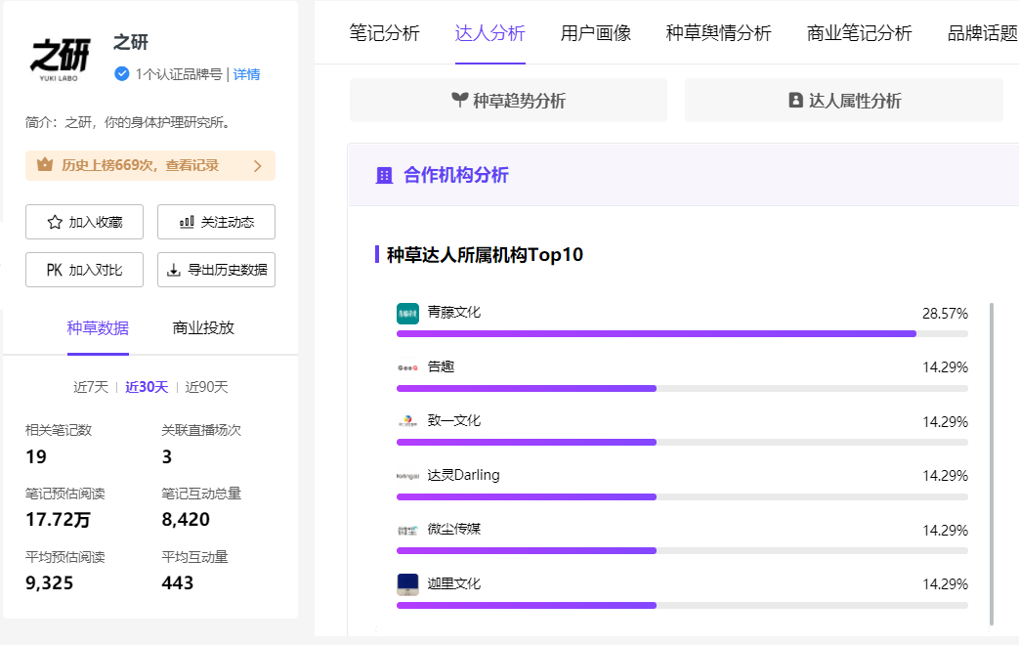Click the Top10 list vertical scrollbar

992,463
